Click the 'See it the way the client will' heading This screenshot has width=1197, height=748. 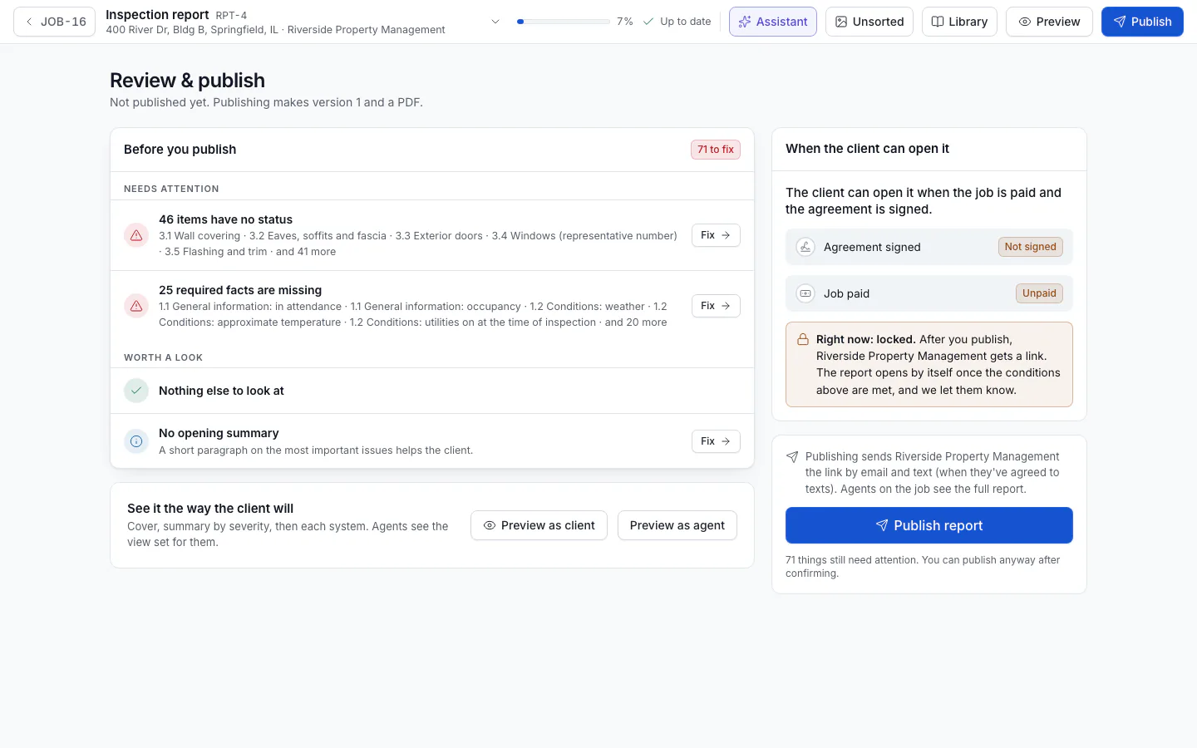[x=210, y=509]
